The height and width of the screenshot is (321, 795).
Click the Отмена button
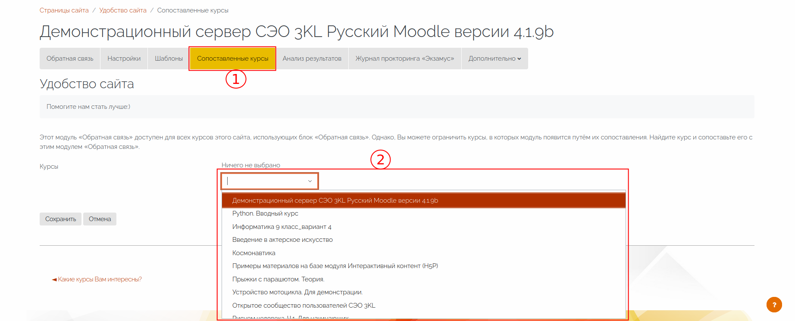(100, 219)
